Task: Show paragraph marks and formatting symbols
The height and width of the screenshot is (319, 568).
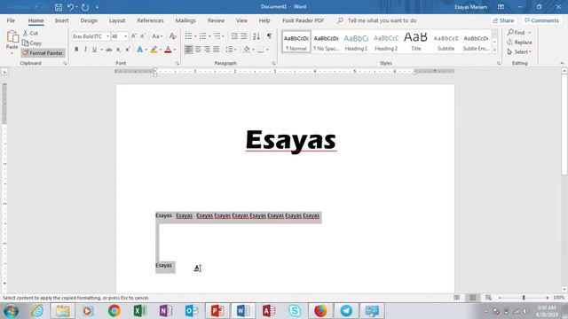Action: tap(269, 36)
